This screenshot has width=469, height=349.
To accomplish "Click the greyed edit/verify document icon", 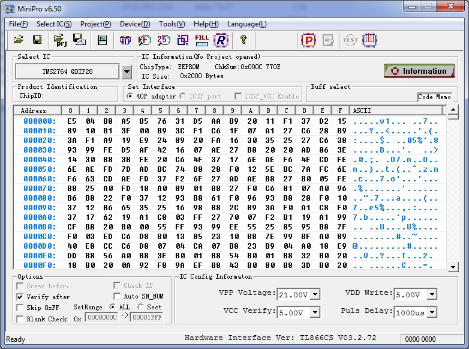I will (x=328, y=40).
